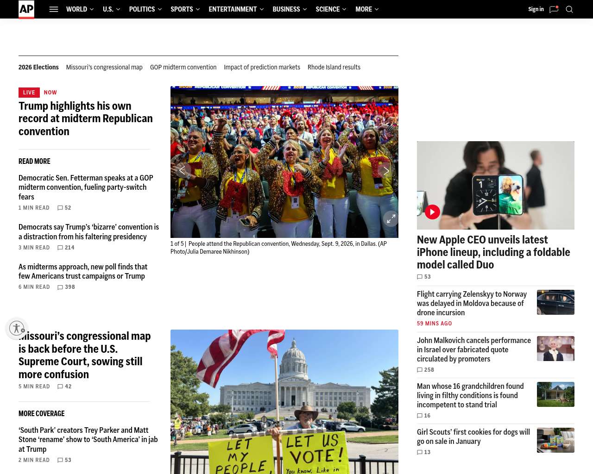
Task: Expand the More dropdown menu
Action: point(367,9)
